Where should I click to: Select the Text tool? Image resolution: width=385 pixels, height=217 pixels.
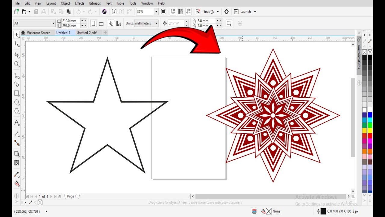(x=17, y=123)
